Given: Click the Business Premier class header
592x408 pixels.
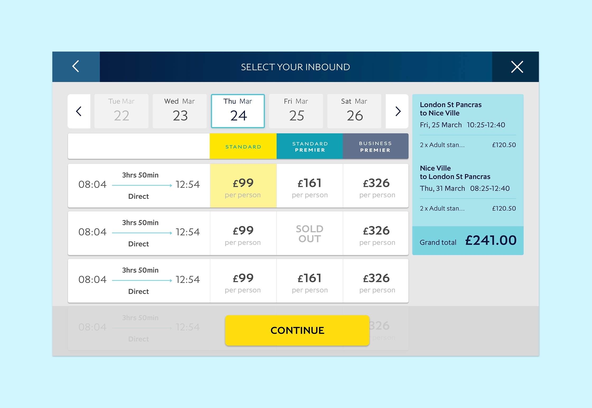Looking at the screenshot, I should 375,146.
